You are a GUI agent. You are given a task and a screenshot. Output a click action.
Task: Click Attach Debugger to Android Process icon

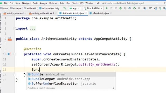tap(134, 8)
